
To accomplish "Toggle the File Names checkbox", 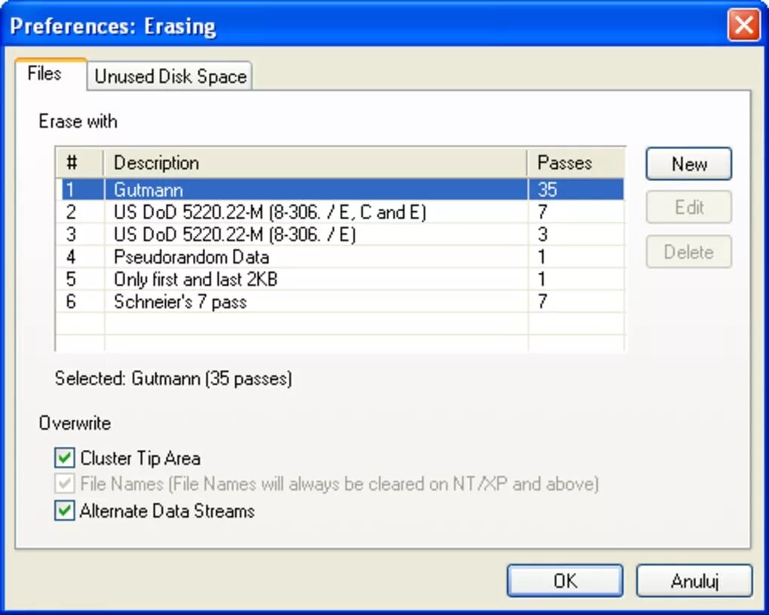I will 66,484.
